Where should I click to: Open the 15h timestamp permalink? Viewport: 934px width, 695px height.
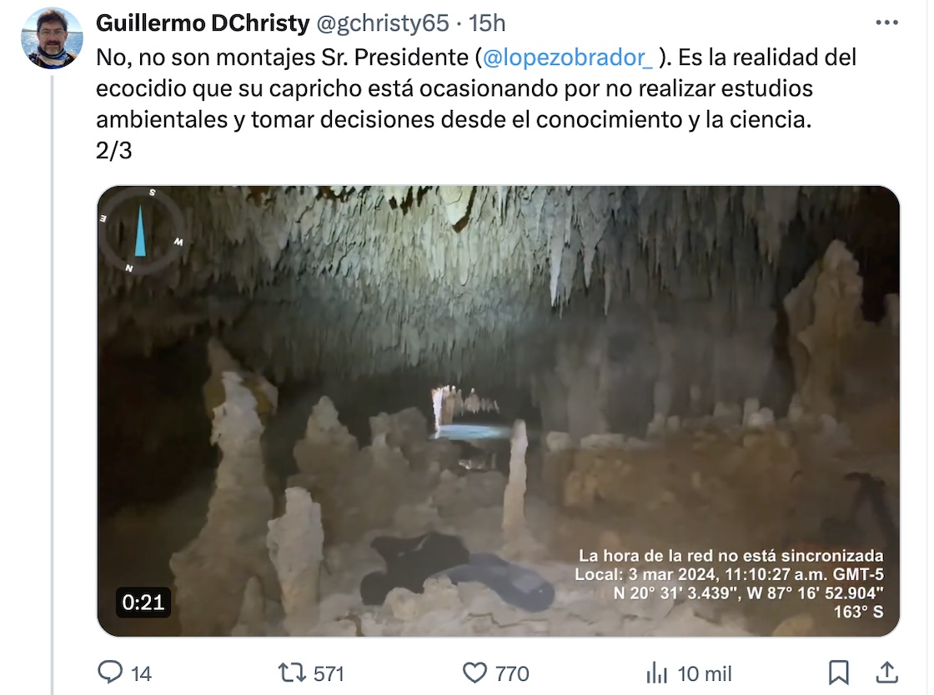pos(487,23)
